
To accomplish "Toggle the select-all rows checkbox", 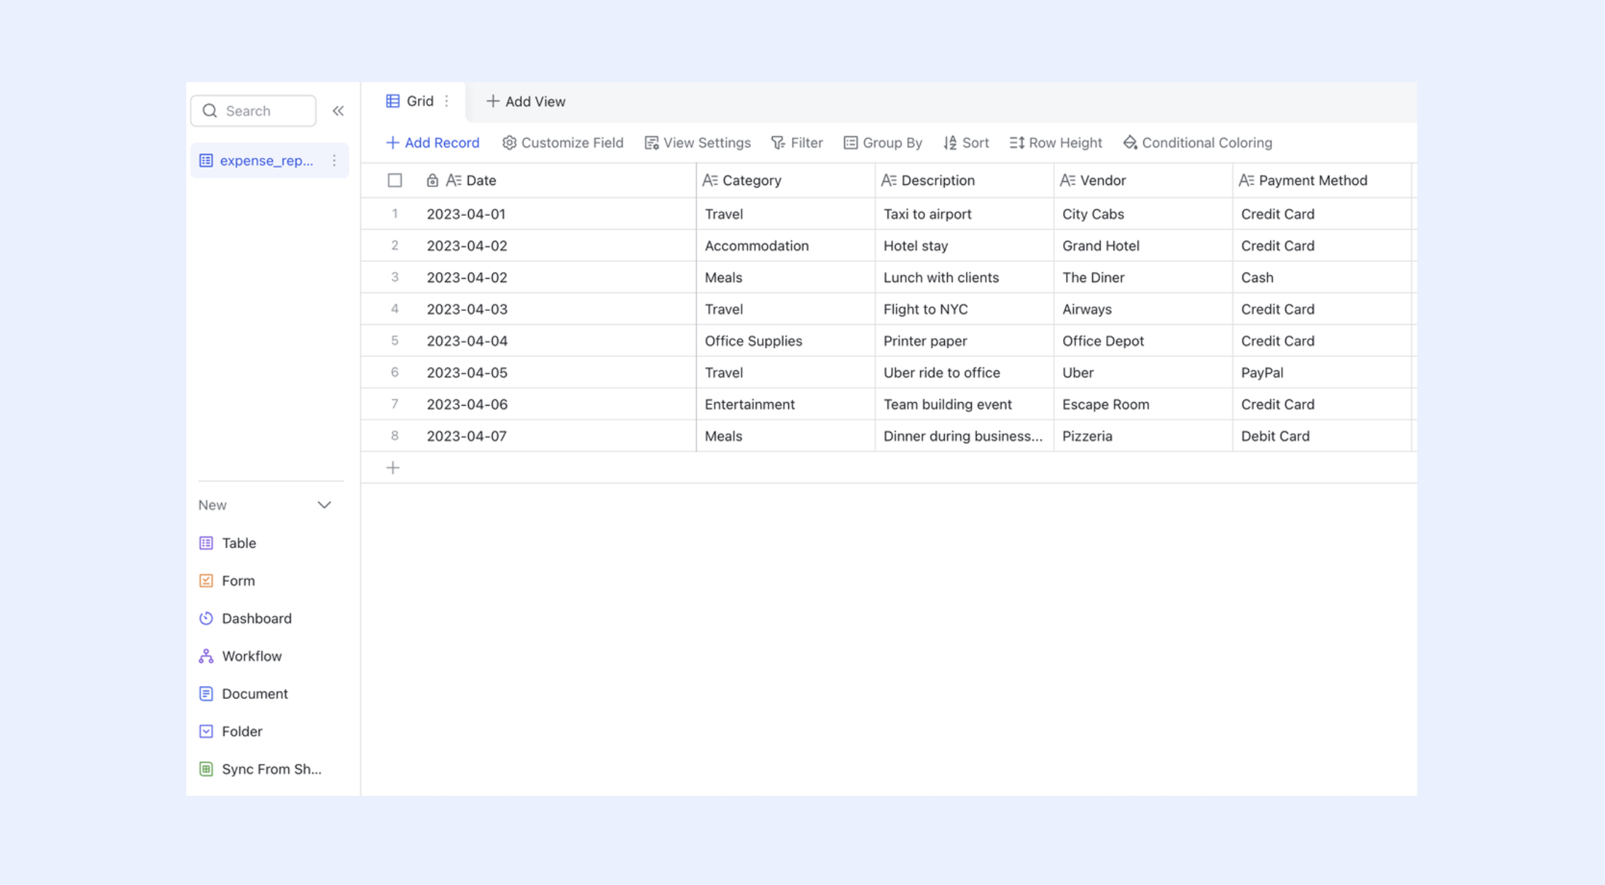I will 395,181.
